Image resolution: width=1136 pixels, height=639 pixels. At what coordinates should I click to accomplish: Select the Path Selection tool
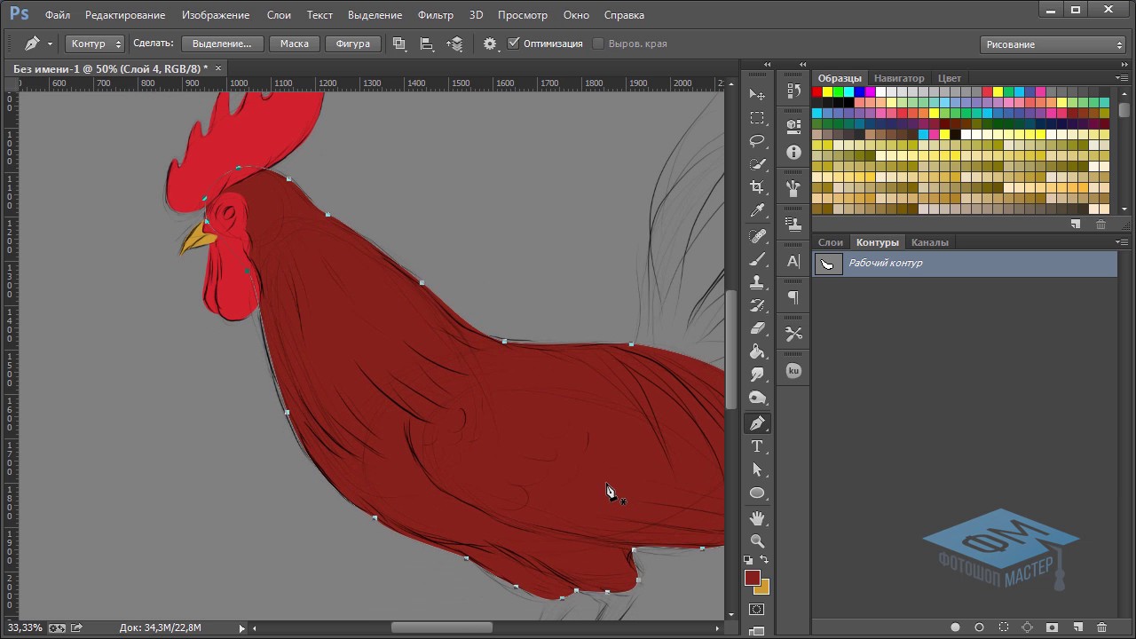click(x=757, y=469)
